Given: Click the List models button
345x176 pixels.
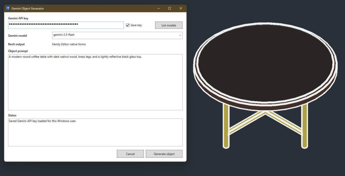Looking at the screenshot, I should pos(169,25).
